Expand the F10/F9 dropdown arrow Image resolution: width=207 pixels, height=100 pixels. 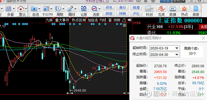click(x=51, y=9)
